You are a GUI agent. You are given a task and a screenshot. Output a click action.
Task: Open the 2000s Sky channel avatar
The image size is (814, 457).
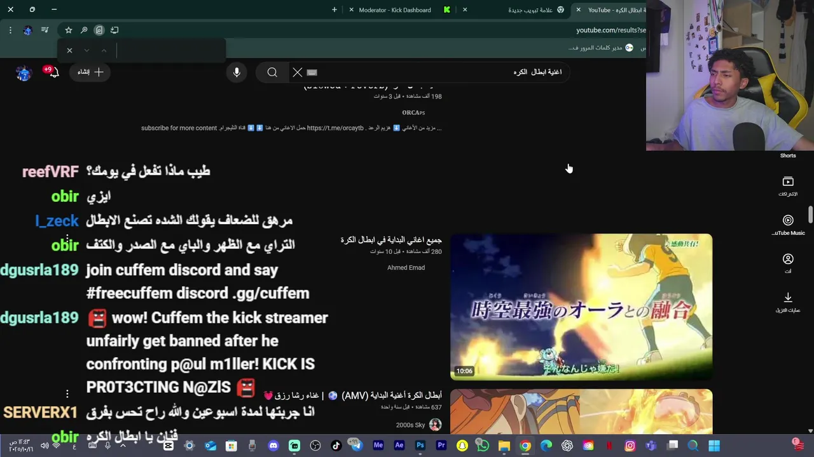435,425
